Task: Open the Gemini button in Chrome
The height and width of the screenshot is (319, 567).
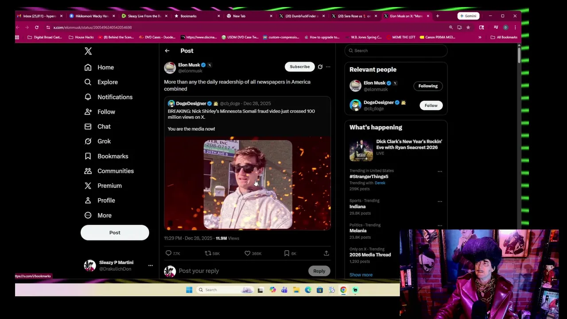Action: point(468,16)
